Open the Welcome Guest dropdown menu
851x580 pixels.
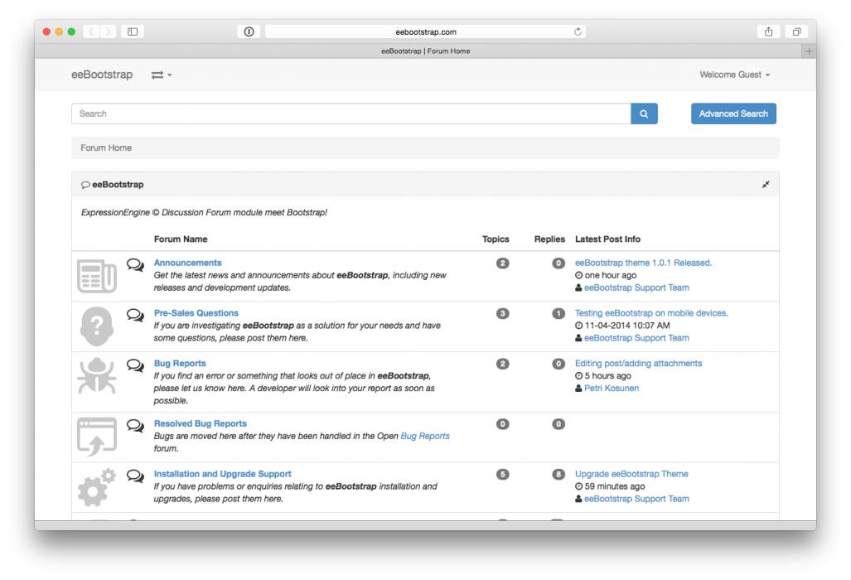tap(735, 75)
